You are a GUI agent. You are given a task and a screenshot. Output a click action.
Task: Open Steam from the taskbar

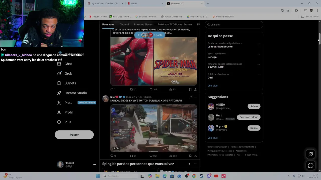coord(201,176)
